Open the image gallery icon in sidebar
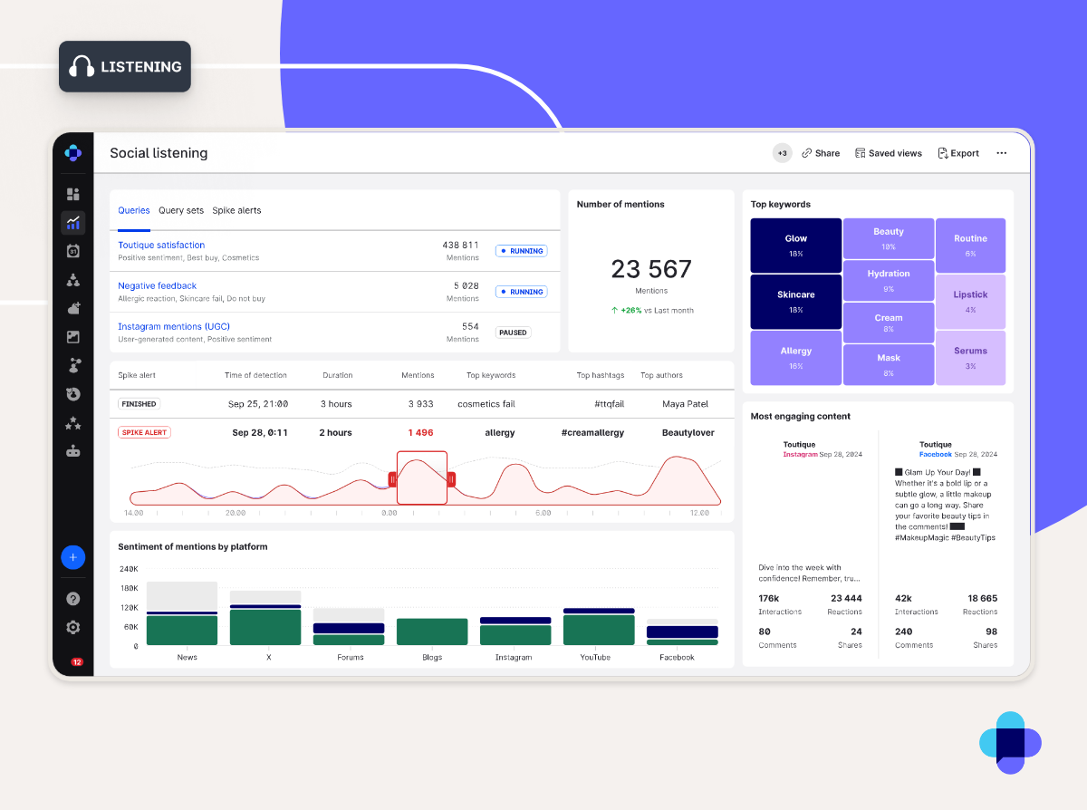 pyautogui.click(x=73, y=337)
